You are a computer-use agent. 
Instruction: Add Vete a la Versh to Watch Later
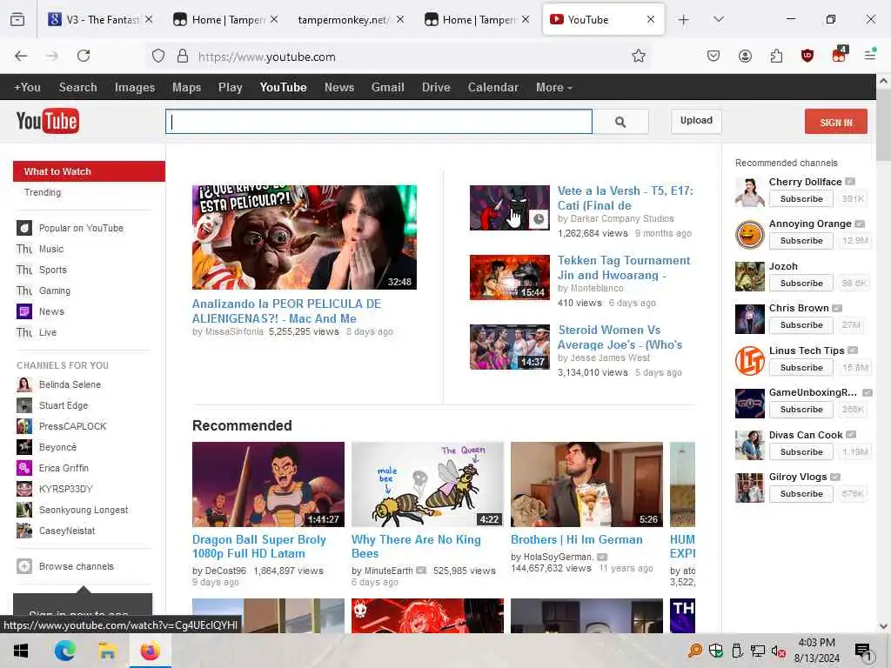pyautogui.click(x=539, y=219)
